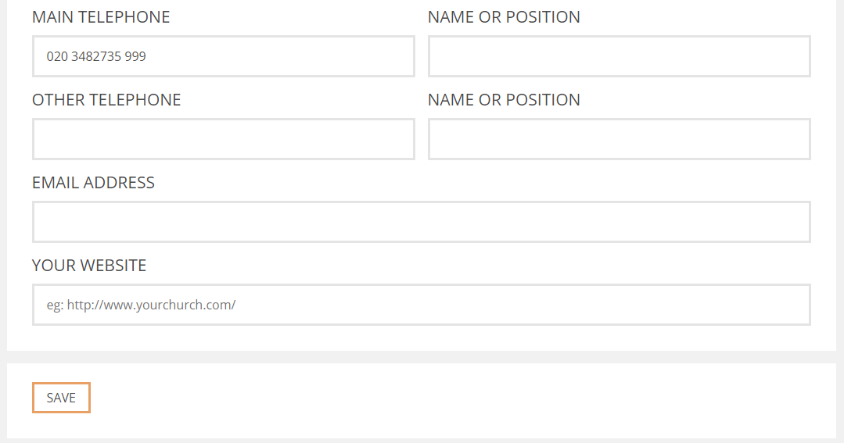Click the YOUR WEBSITE label text

89,266
